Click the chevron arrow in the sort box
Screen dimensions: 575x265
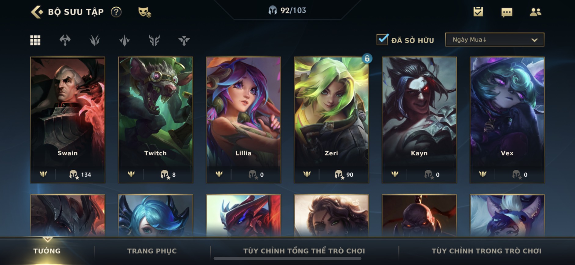click(x=534, y=40)
